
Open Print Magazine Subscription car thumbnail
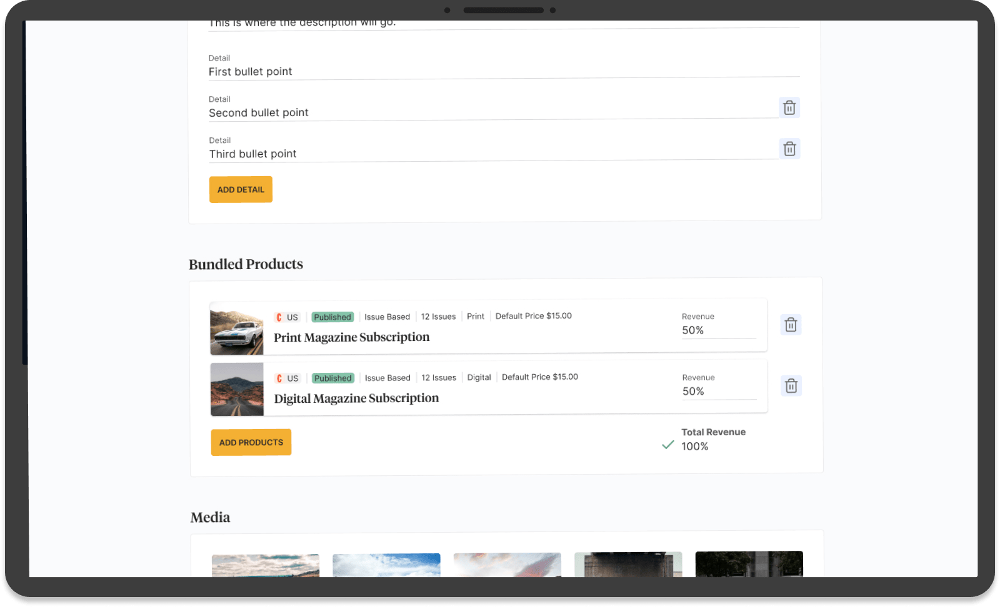coord(237,328)
